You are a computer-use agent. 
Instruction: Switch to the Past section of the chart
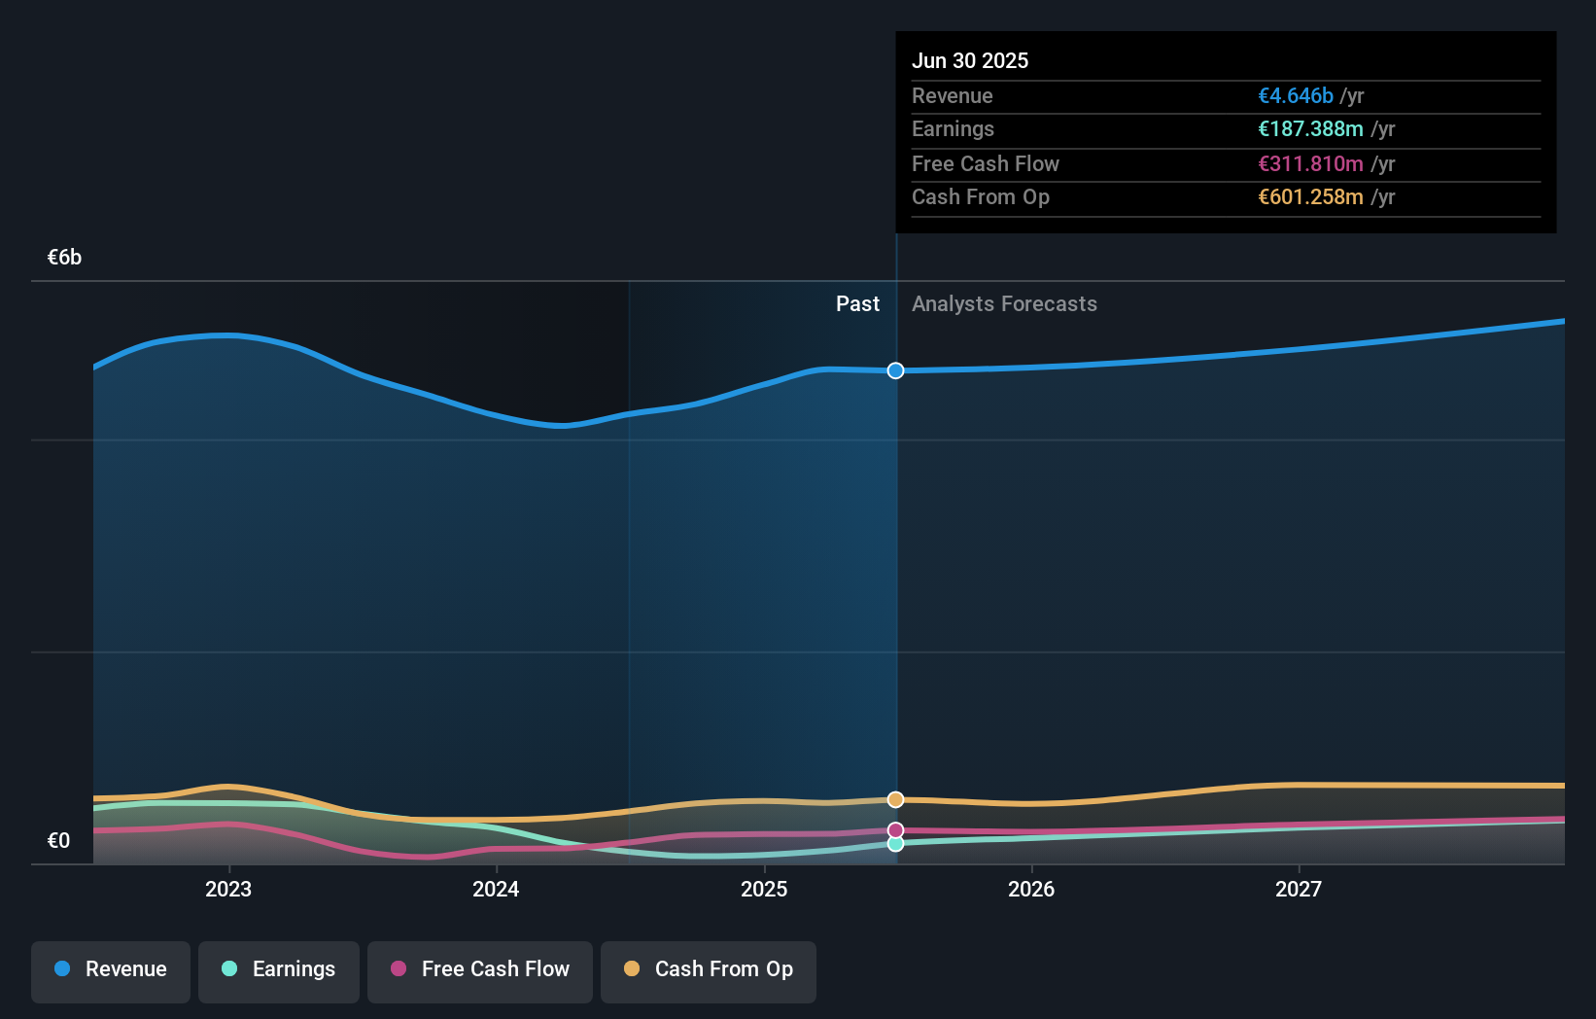click(857, 303)
